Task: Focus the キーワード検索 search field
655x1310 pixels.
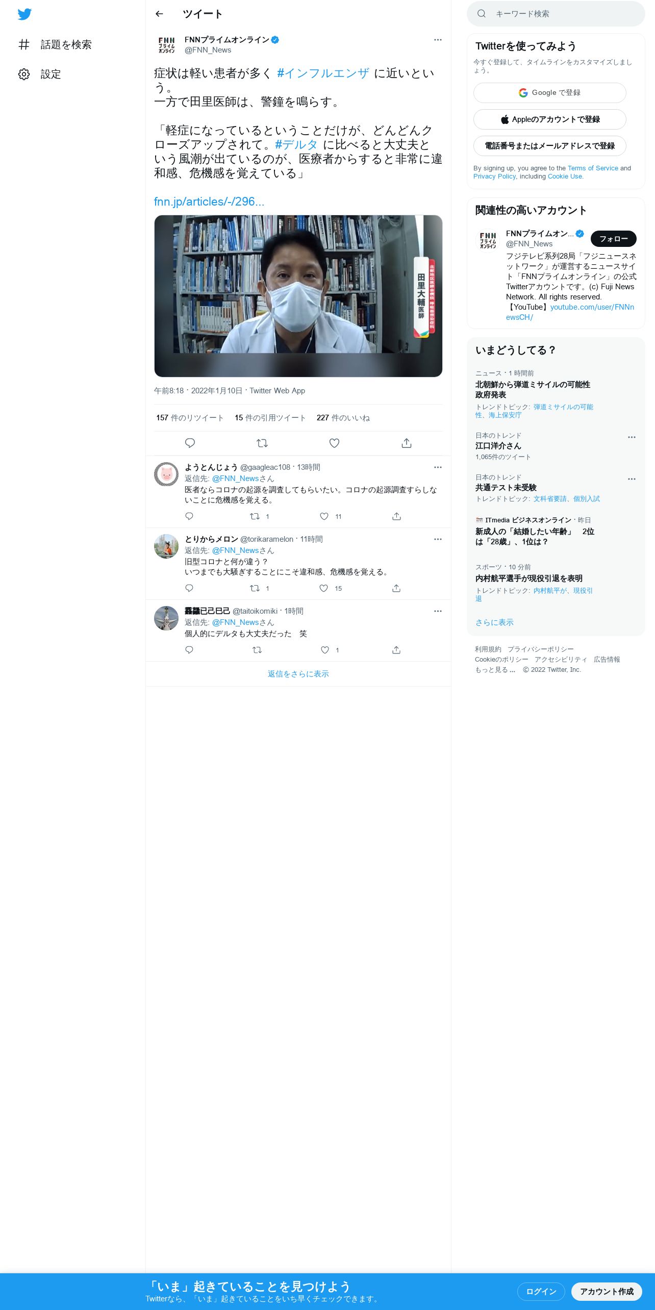Action: tap(556, 14)
